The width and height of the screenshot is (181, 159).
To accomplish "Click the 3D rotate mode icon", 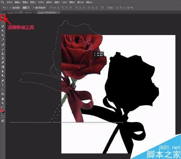I will click(117, 8).
